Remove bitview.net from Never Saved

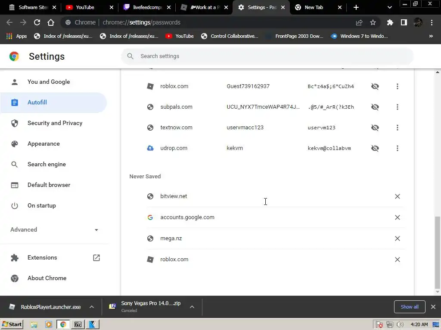[397, 196]
